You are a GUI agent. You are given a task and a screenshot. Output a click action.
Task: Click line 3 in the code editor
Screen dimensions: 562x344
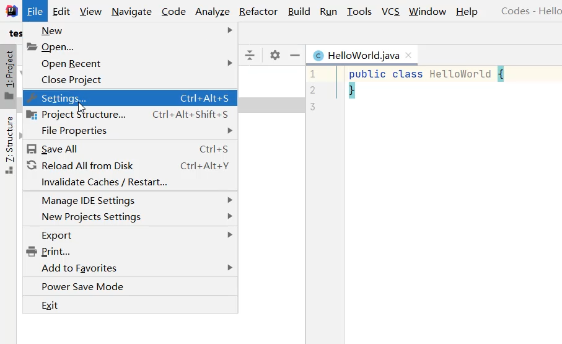coord(434,107)
